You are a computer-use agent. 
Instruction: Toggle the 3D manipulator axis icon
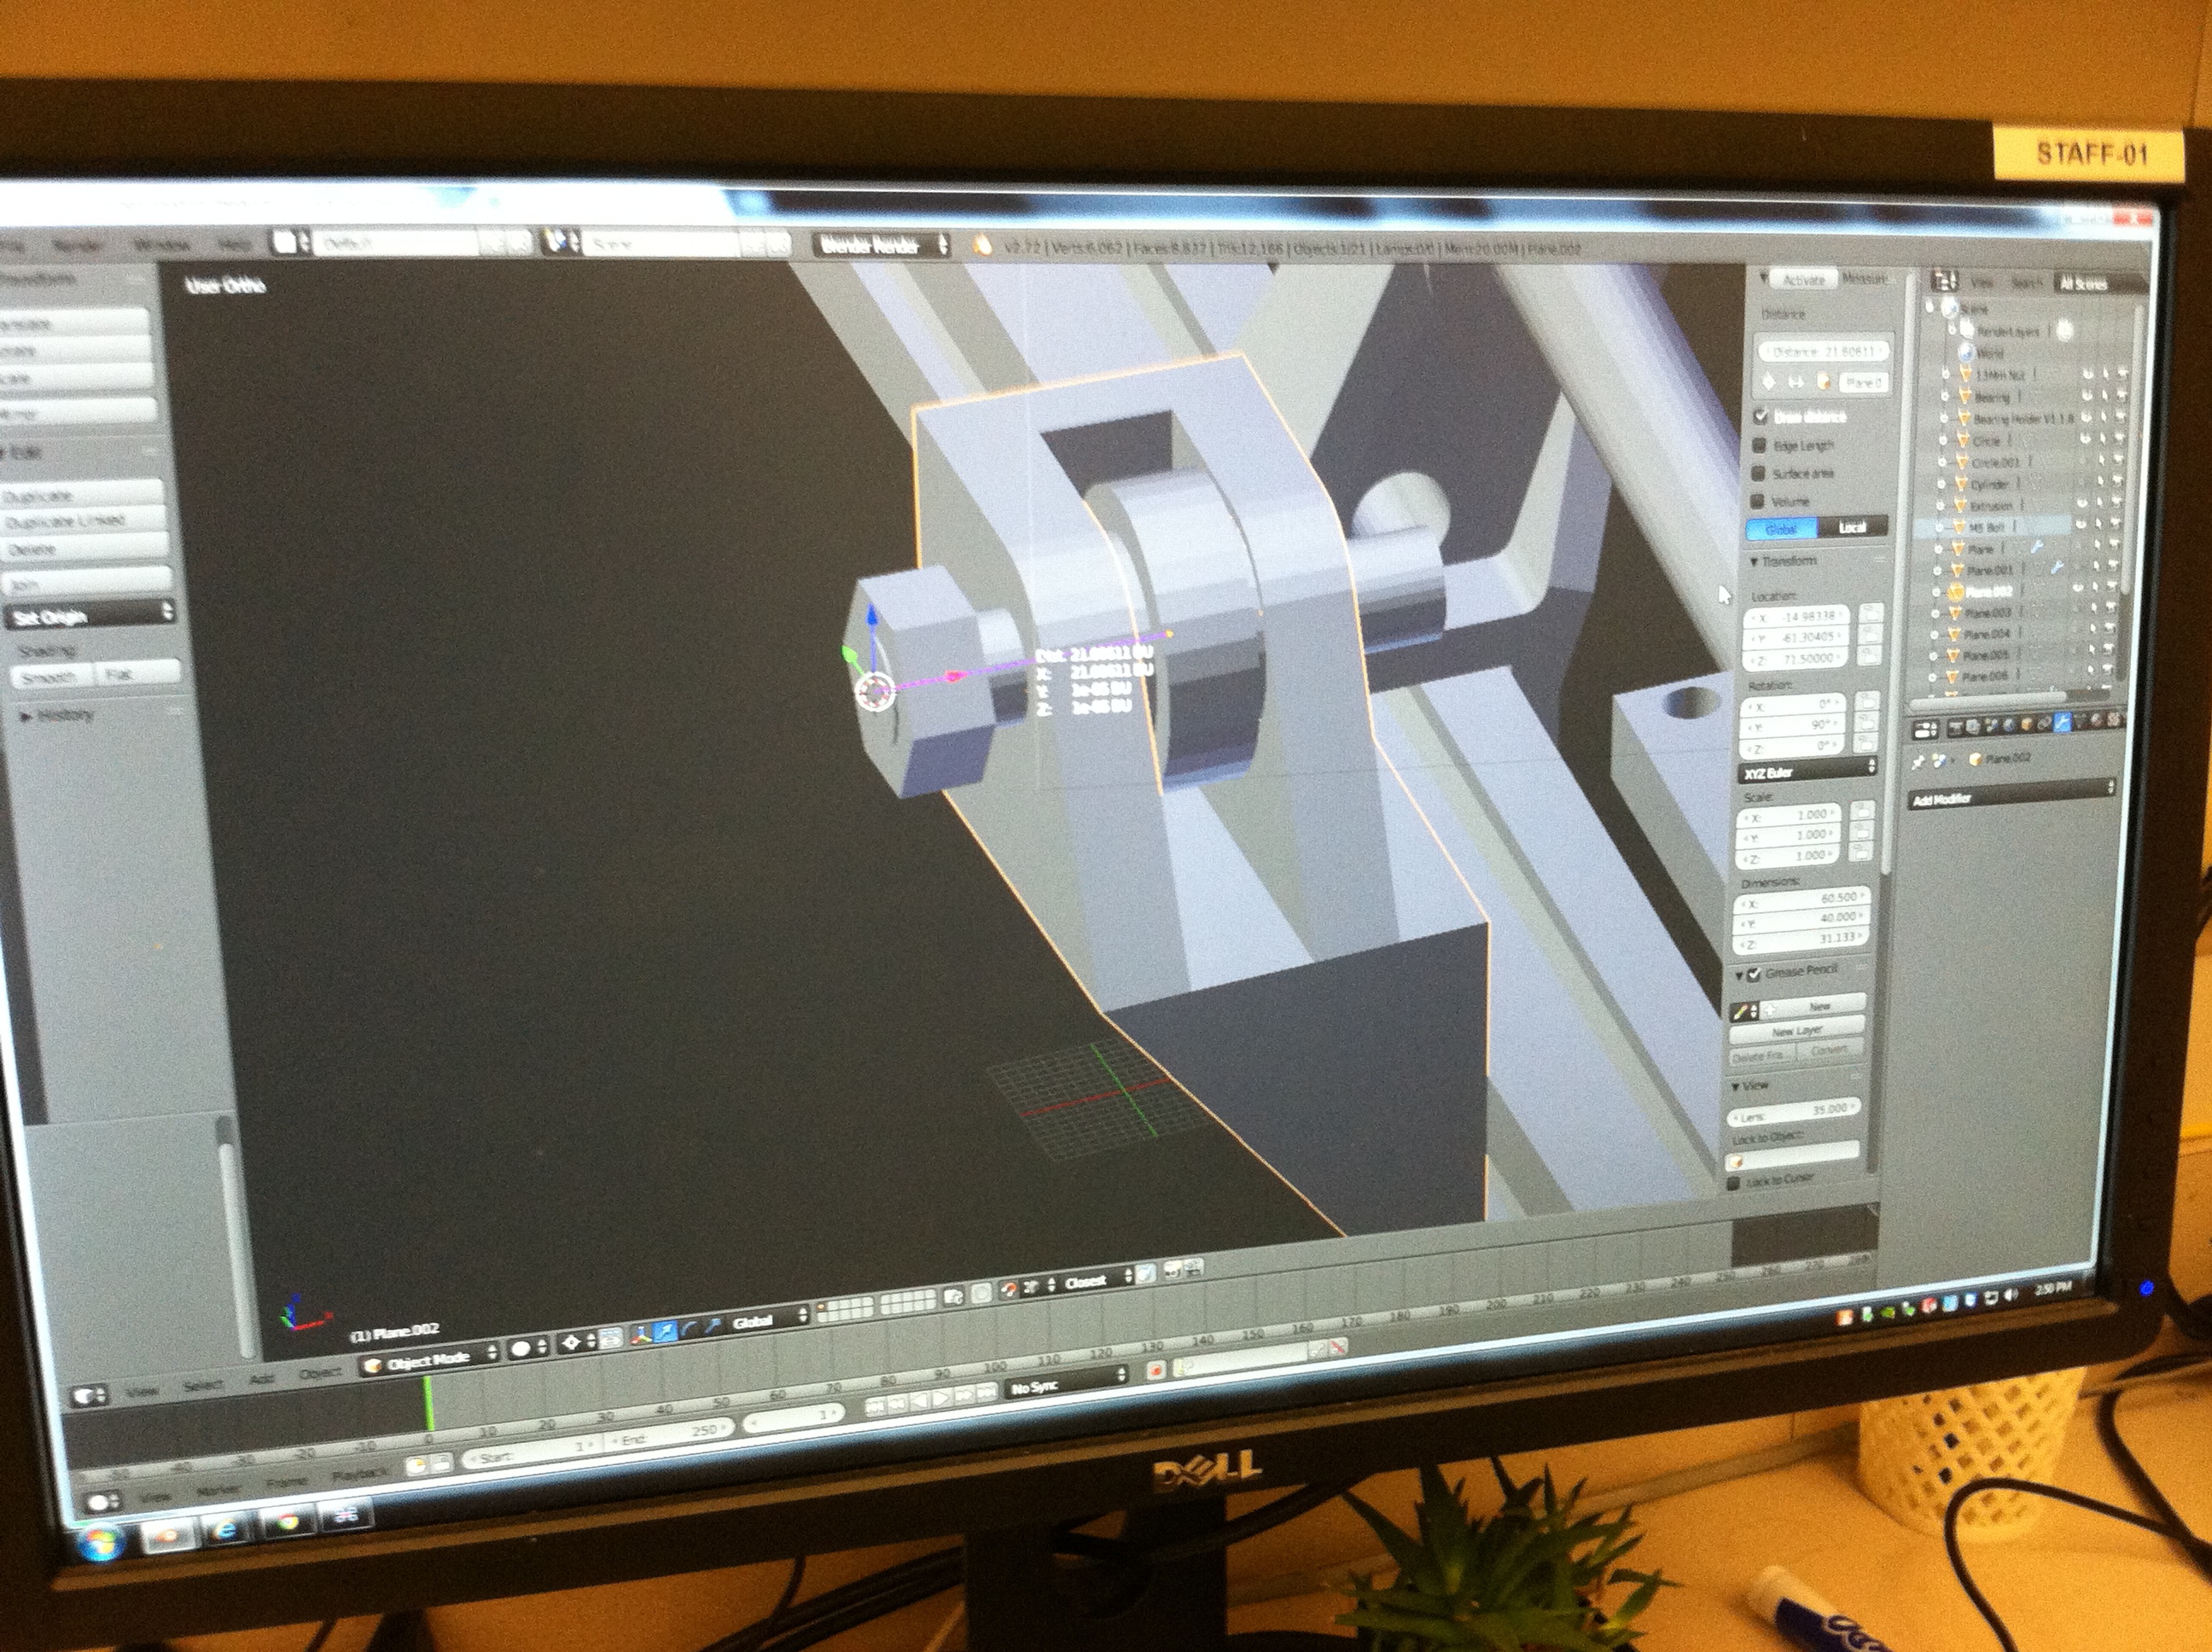(x=641, y=1336)
